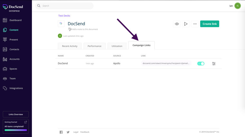Click the DocSend Enterprise logo
245x137 pixels.
click(13, 8)
